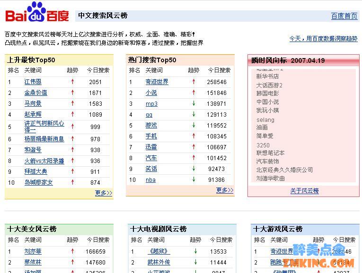Image resolution: width=362 pixels, height=273 pixels.
Task: Select 蔡依林 in the 十大美女风云榜
Action: 33,262
